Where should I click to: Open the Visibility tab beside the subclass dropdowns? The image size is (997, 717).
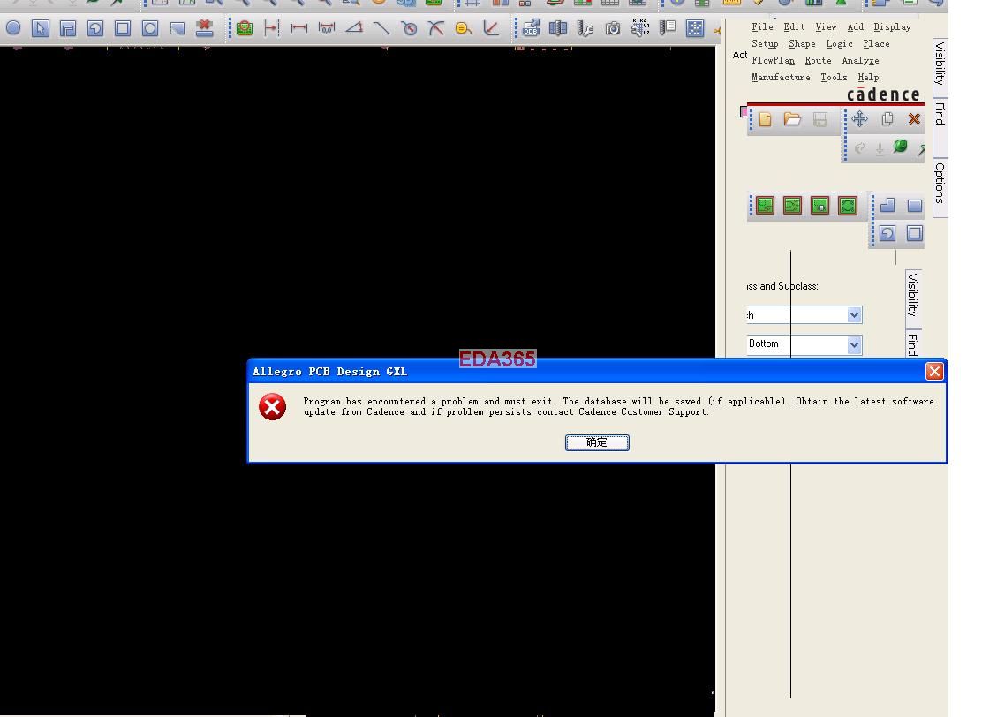click(913, 298)
